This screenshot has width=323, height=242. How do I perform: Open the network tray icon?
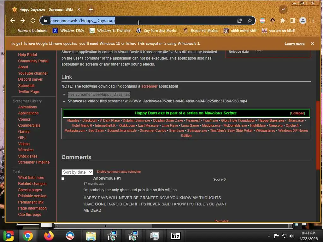(x=284, y=236)
